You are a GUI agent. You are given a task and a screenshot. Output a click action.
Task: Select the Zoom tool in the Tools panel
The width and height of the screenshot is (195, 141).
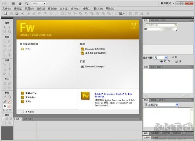(x=10, y=123)
